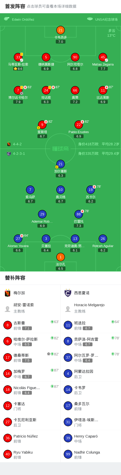121x475 pixels.
Task: Select blue number 10 奥贝格 player circle
Action: [61, 190]
